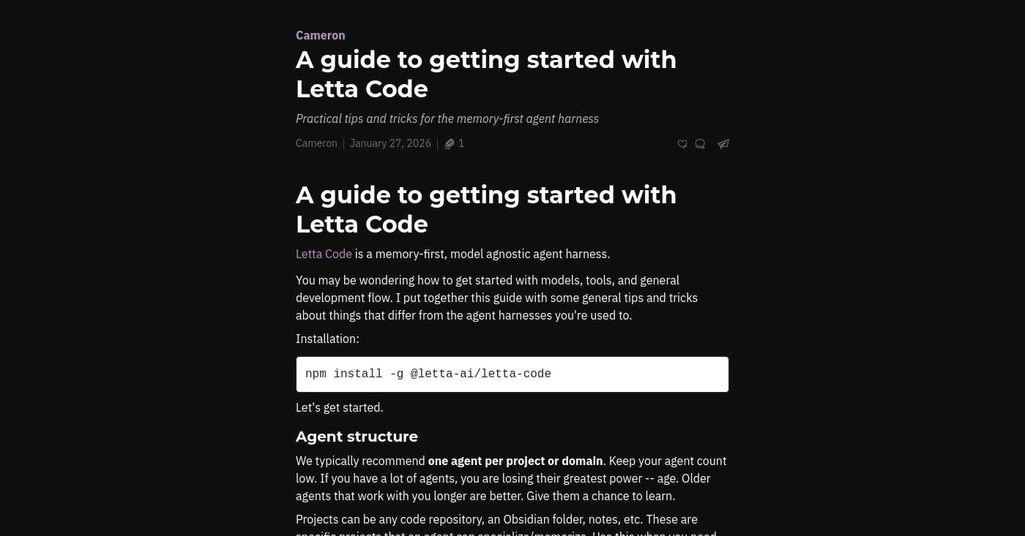Click the "Let's get started." line
Viewport: 1025px width, 536px height.
coord(340,407)
